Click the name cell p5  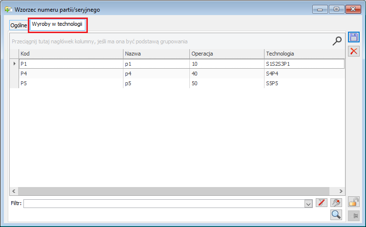156,83
